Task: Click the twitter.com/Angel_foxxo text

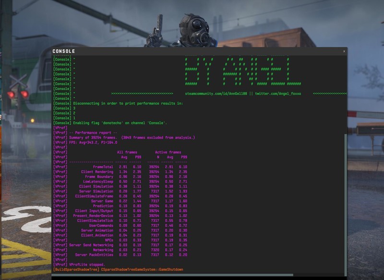Action: coord(278,93)
